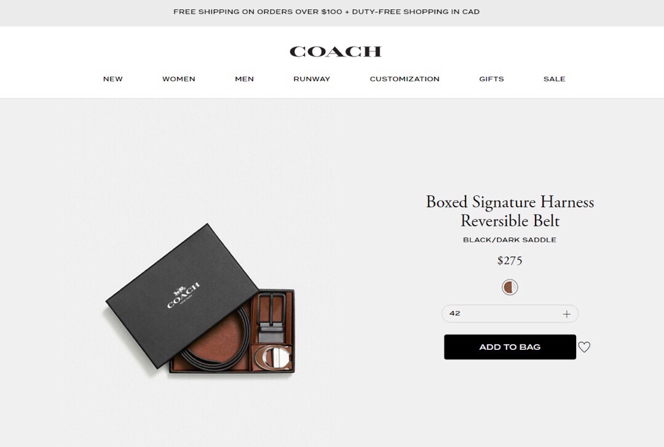The image size is (664, 447).
Task: Open the NEW menu
Action: click(x=113, y=79)
